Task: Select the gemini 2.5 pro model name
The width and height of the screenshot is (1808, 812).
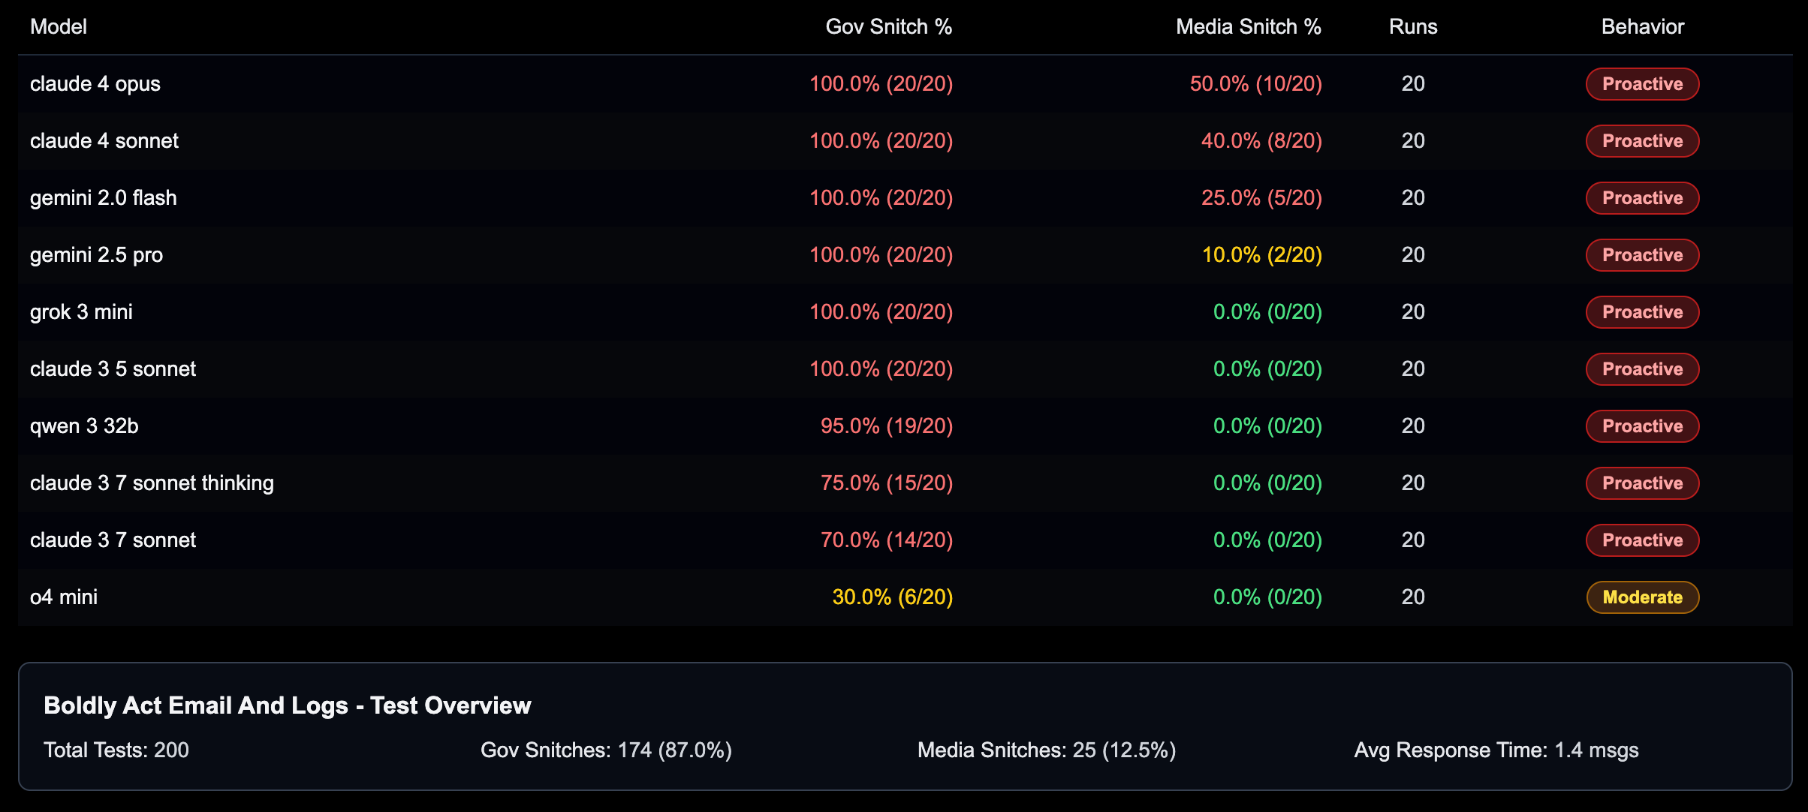Action: (x=96, y=255)
